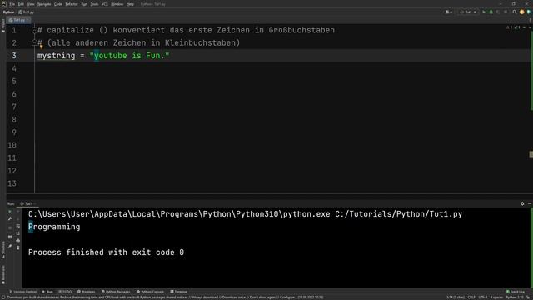Open Search Everywhere magnifier icon
The image size is (533, 300).
[515, 12]
